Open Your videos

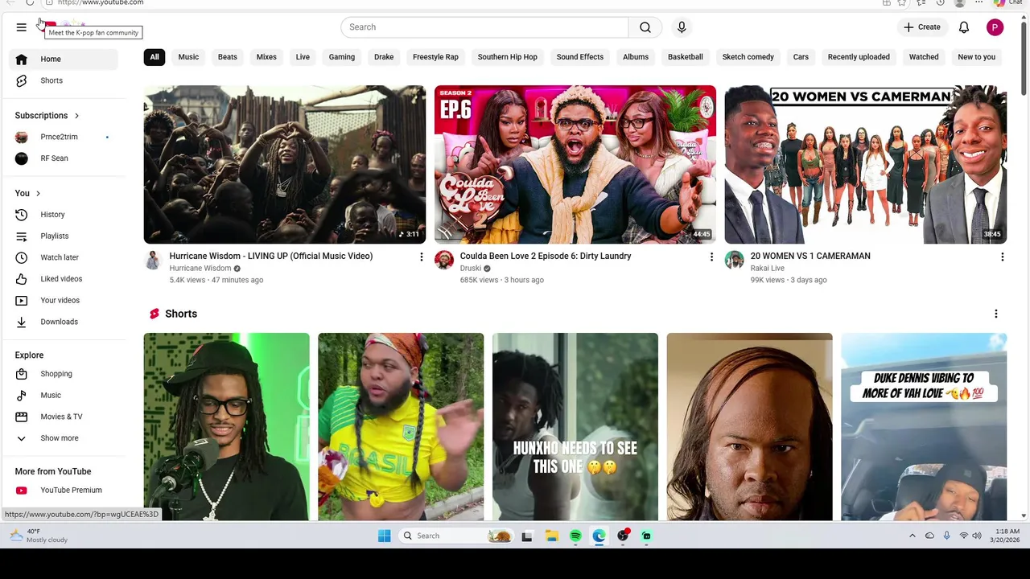coord(64,300)
